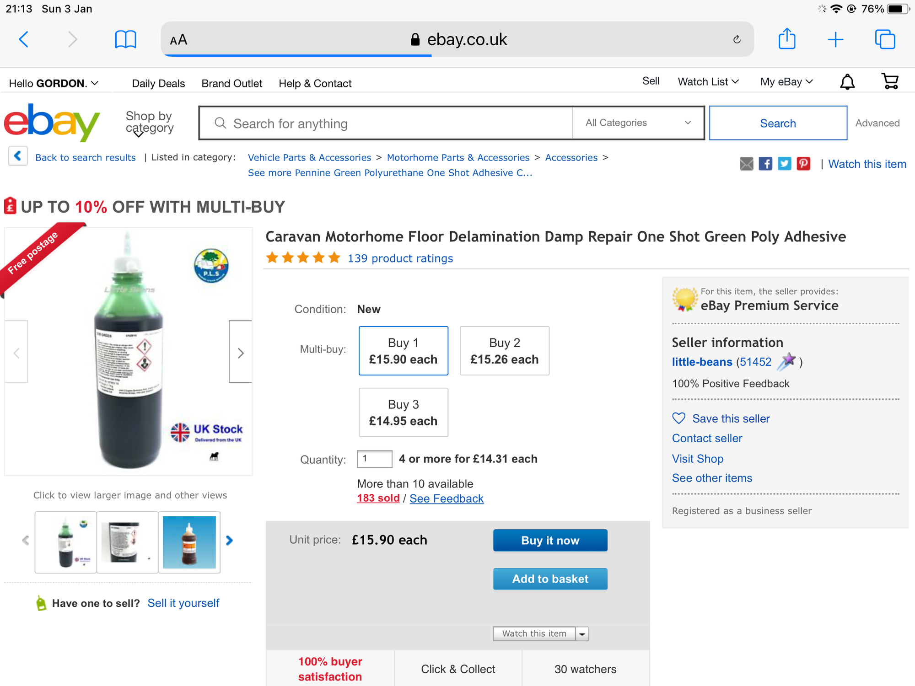Open Daily Deals menu item

158,83
